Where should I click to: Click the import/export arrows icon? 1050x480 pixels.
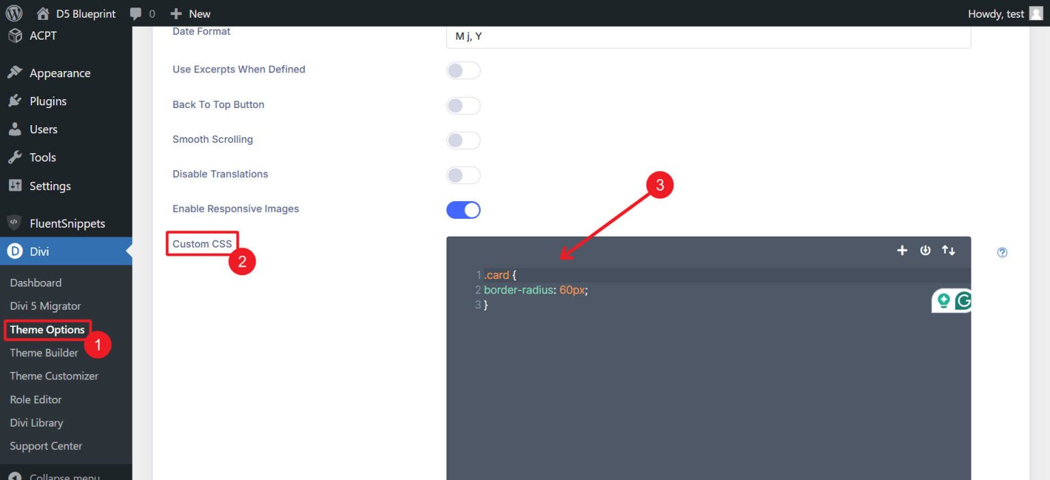click(948, 250)
